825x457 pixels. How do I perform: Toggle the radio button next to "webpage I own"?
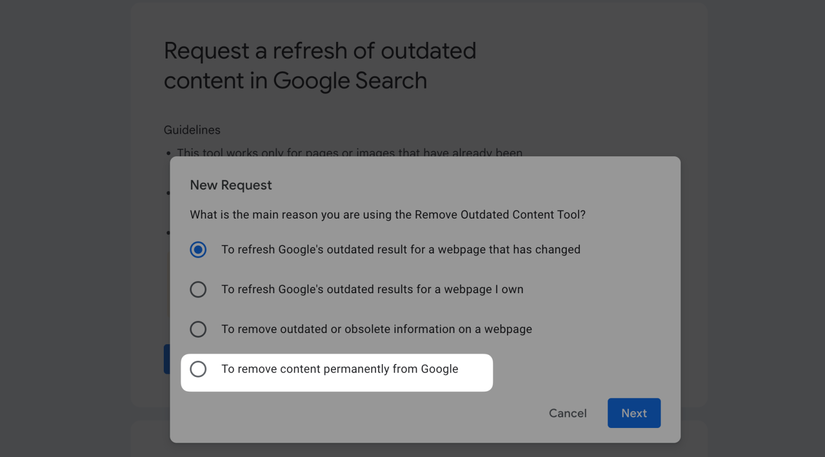pos(198,289)
